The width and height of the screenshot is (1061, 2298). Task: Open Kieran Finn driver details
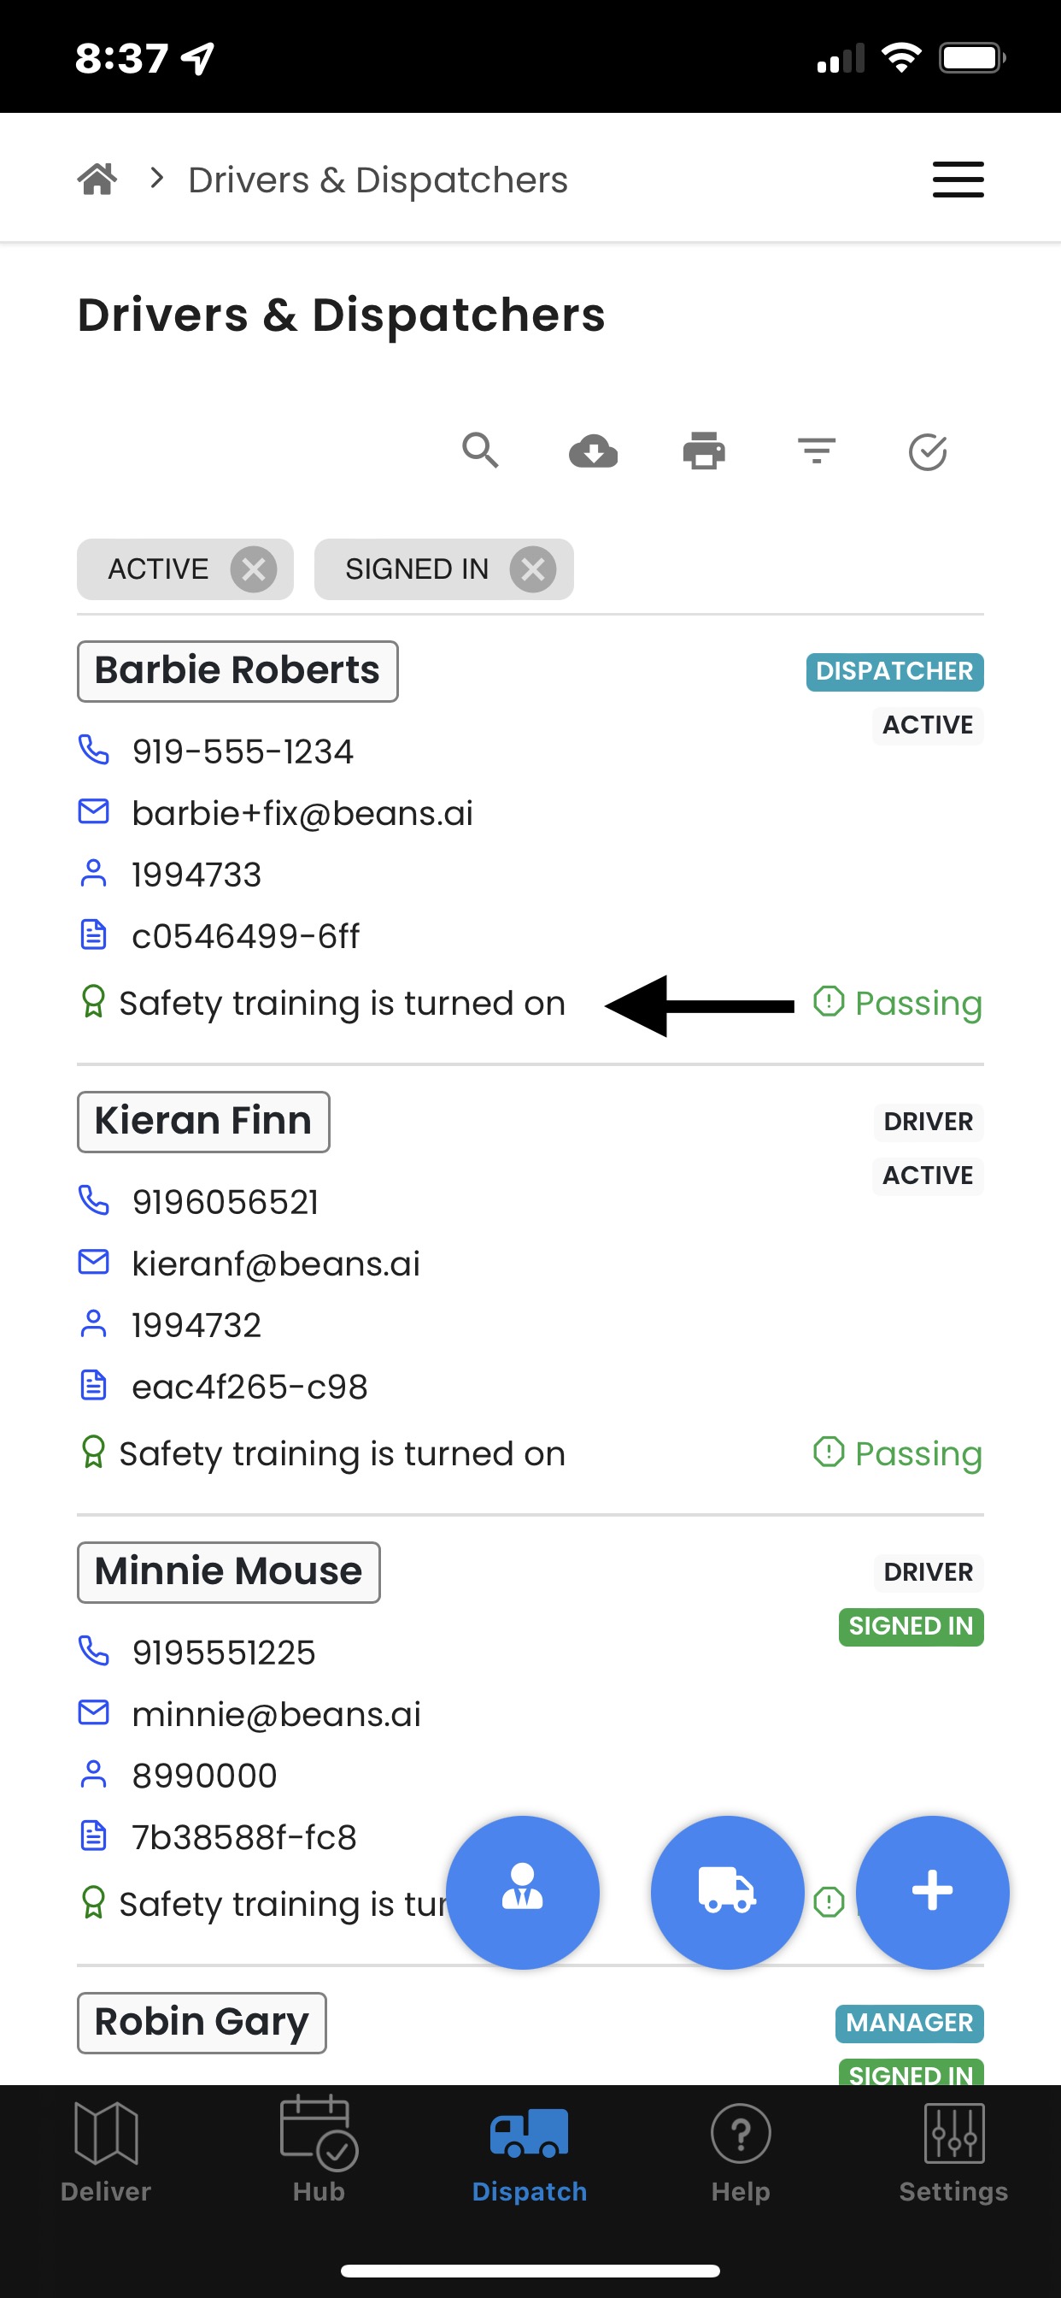[203, 1122]
